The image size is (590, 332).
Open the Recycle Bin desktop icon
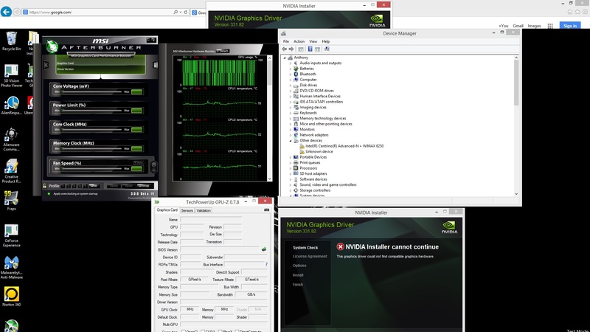point(11,41)
